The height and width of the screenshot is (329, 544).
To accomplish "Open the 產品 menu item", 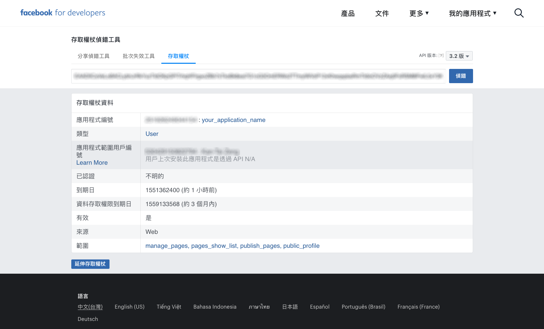I will click(x=348, y=13).
